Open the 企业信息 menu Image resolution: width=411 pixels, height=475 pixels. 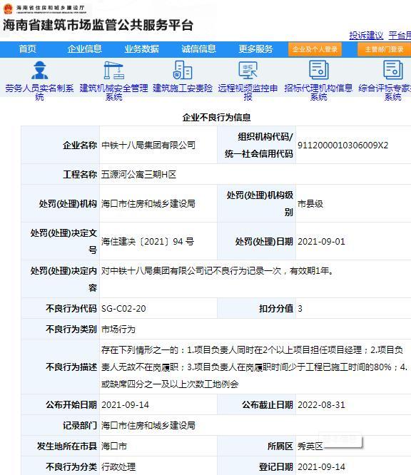[85, 49]
